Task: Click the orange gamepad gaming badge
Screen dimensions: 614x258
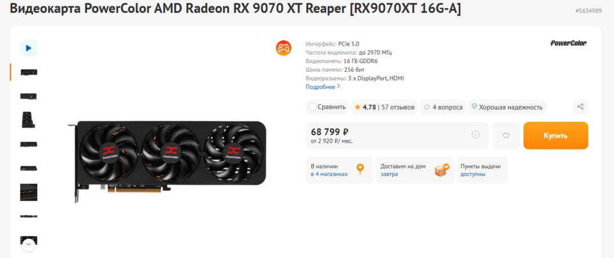Action: point(283,48)
